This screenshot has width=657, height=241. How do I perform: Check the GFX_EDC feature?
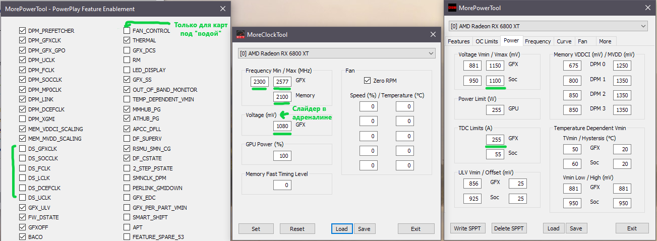[127, 198]
